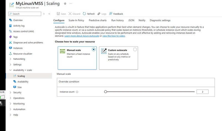Viewport: 222px width, 131px height.
Task: Click the Instance count slider track
Action: pyautogui.click(x=150, y=92)
